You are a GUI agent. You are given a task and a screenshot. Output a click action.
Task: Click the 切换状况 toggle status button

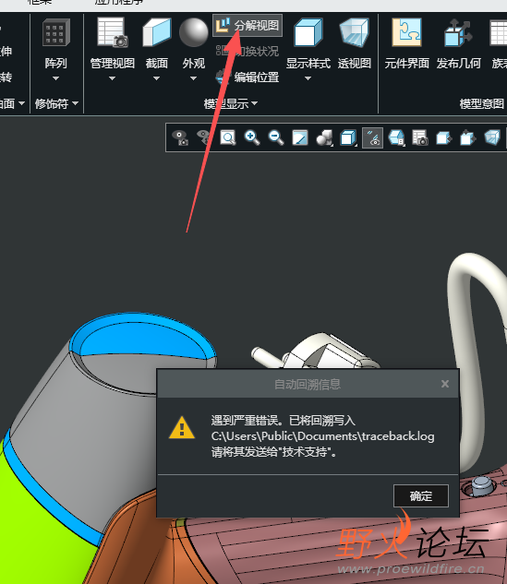tap(247, 51)
